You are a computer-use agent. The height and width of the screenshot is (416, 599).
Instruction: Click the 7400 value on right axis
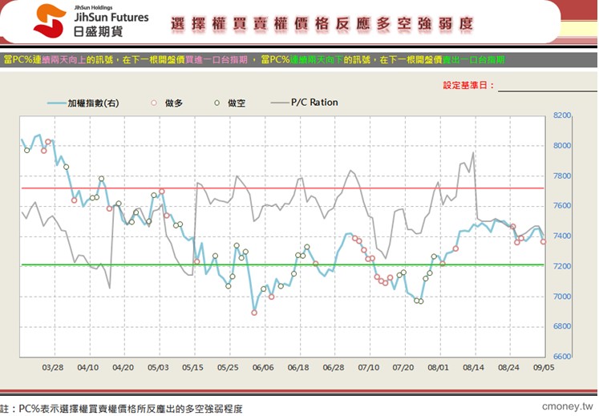click(562, 236)
